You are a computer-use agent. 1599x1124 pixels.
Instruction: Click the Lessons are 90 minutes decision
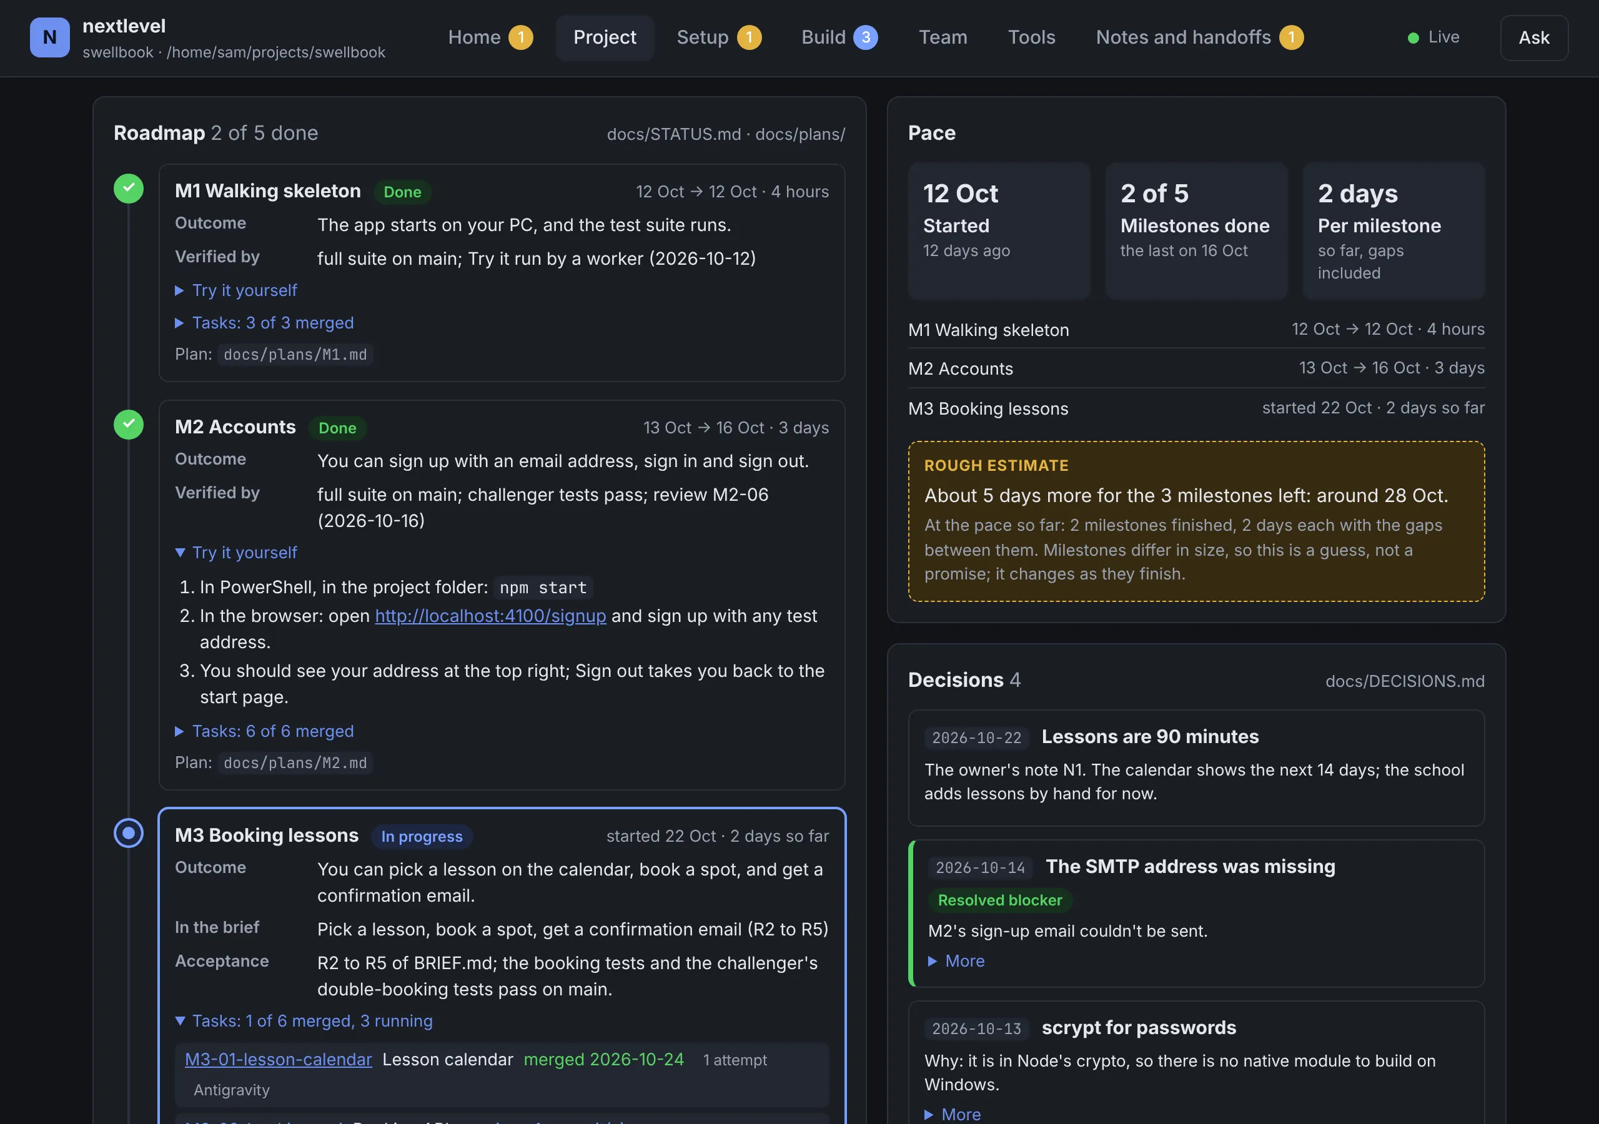(x=1196, y=767)
